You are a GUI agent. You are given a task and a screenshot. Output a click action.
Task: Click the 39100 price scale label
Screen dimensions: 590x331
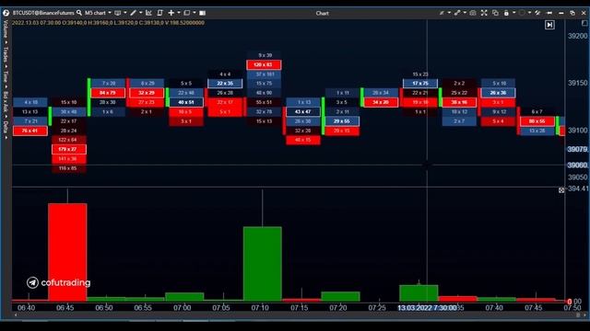pyautogui.click(x=577, y=131)
